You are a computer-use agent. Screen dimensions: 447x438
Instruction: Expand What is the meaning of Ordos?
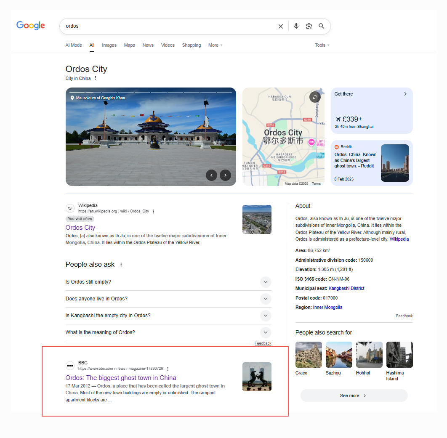[x=168, y=332]
